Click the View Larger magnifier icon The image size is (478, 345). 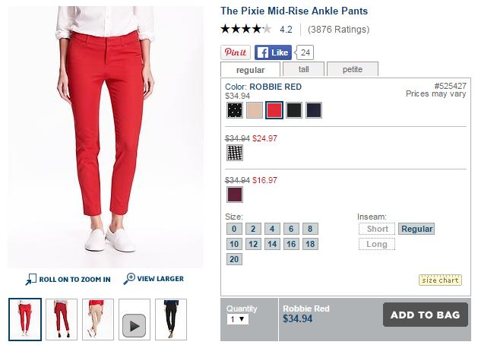point(129,279)
